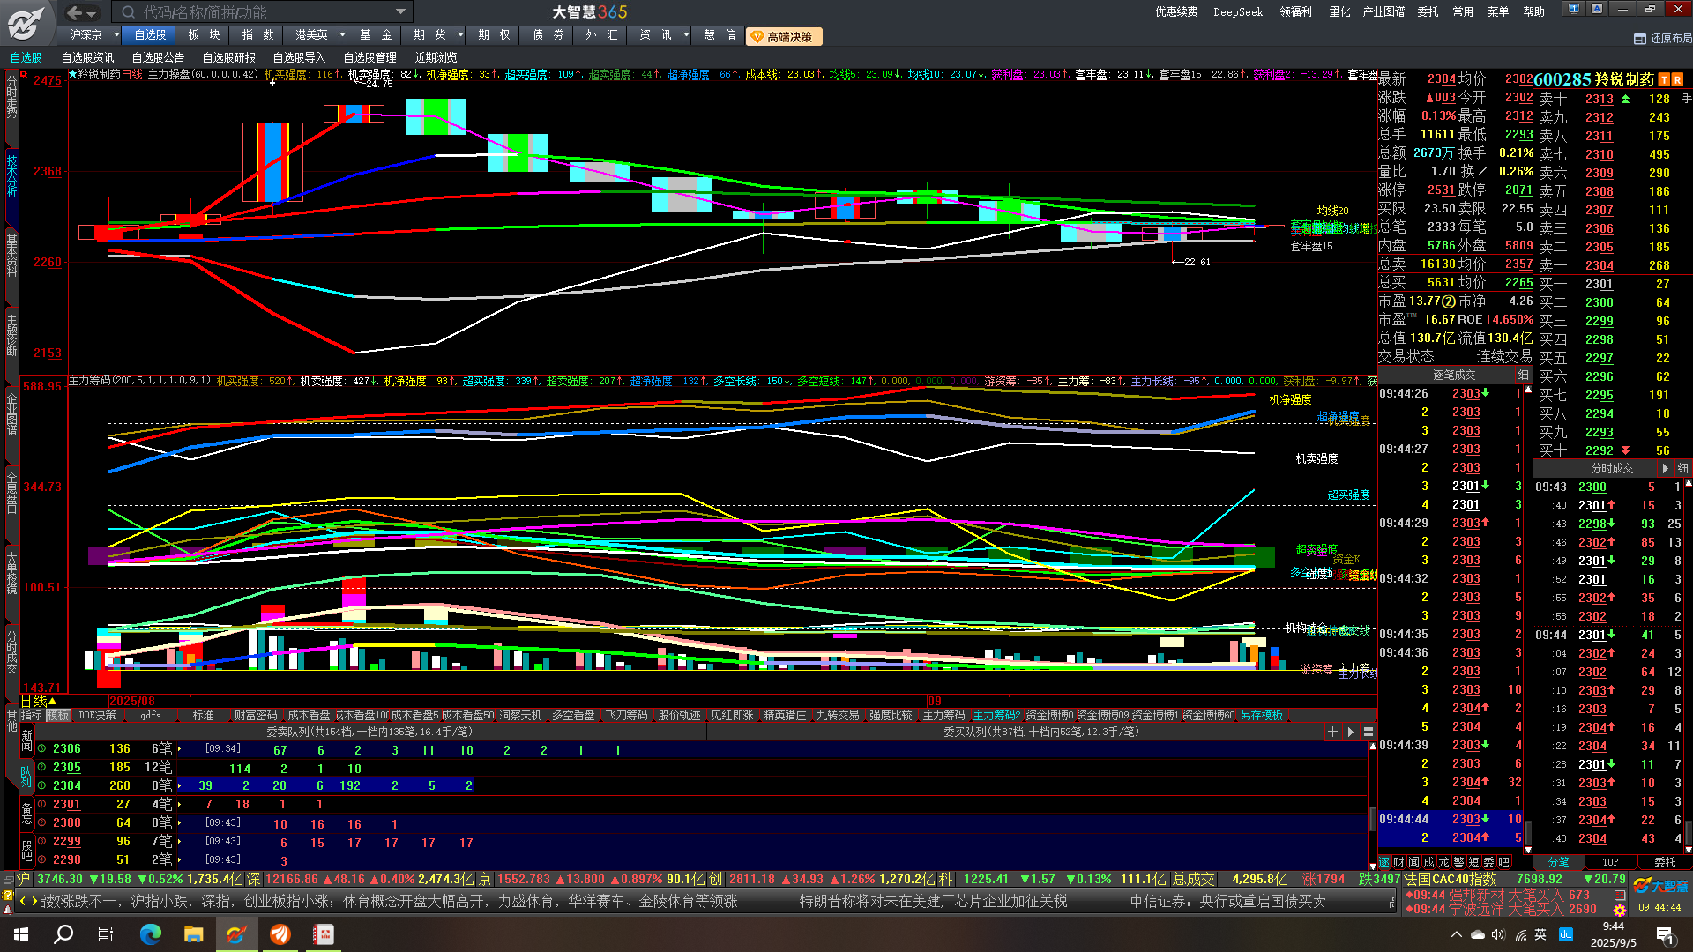The width and height of the screenshot is (1693, 952).
Task: Click the 还原布局 restore layout icon
Action: click(x=1640, y=39)
